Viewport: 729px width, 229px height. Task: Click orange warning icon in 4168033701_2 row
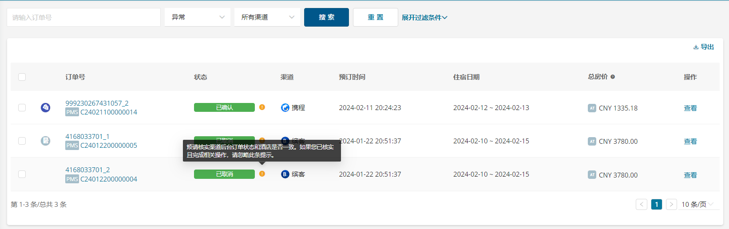coord(262,174)
